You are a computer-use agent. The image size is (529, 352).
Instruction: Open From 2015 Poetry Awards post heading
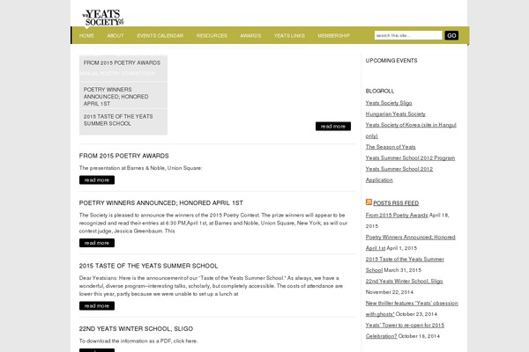point(123,156)
